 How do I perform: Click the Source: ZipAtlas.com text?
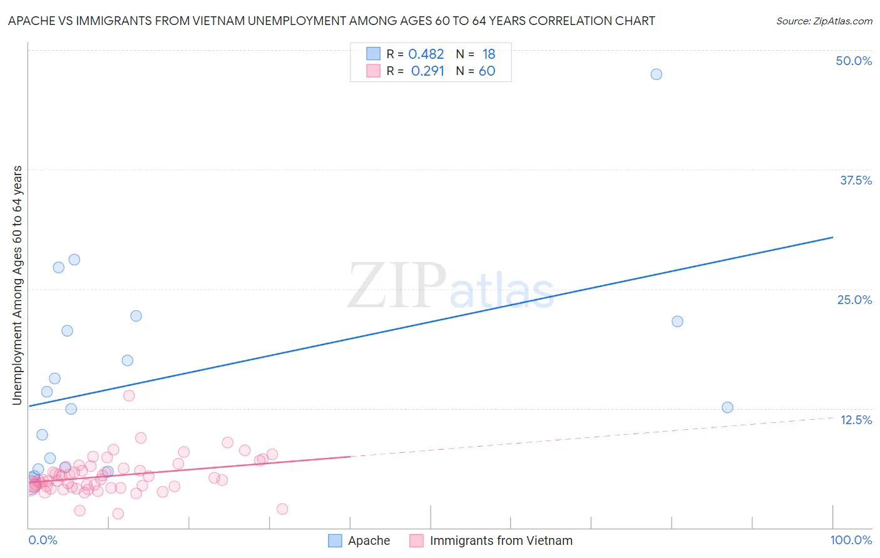pos(824,21)
